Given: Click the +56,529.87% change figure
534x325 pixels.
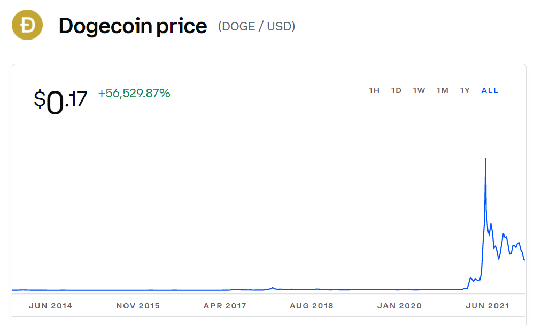Looking at the screenshot, I should click(x=134, y=93).
